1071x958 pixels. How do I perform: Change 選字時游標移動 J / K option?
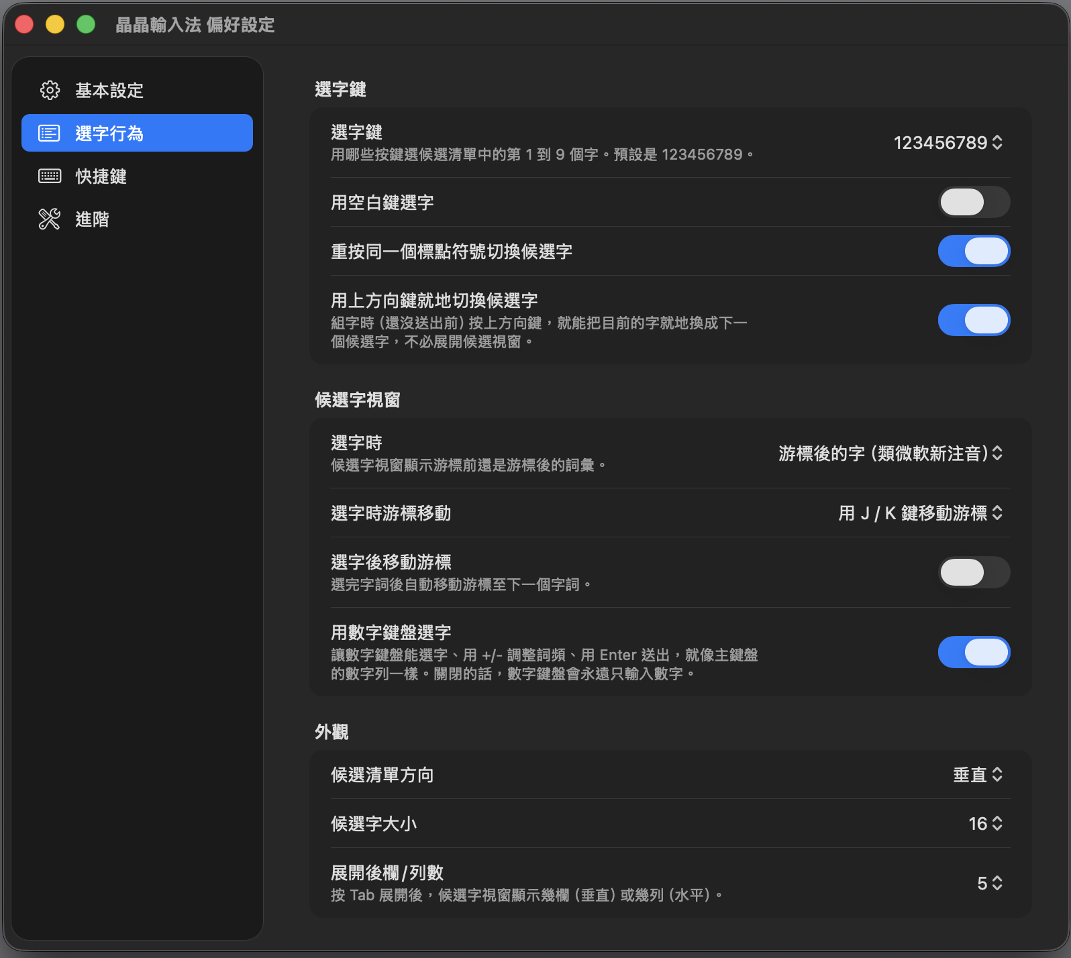pos(921,513)
